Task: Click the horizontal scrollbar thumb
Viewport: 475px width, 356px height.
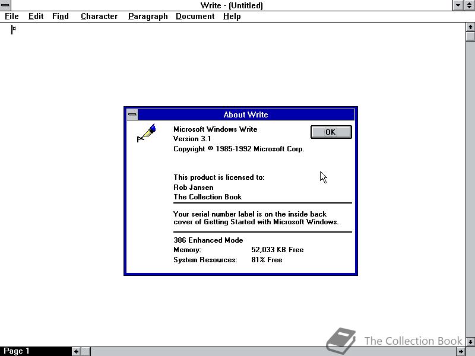Action: pyautogui.click(x=85, y=351)
